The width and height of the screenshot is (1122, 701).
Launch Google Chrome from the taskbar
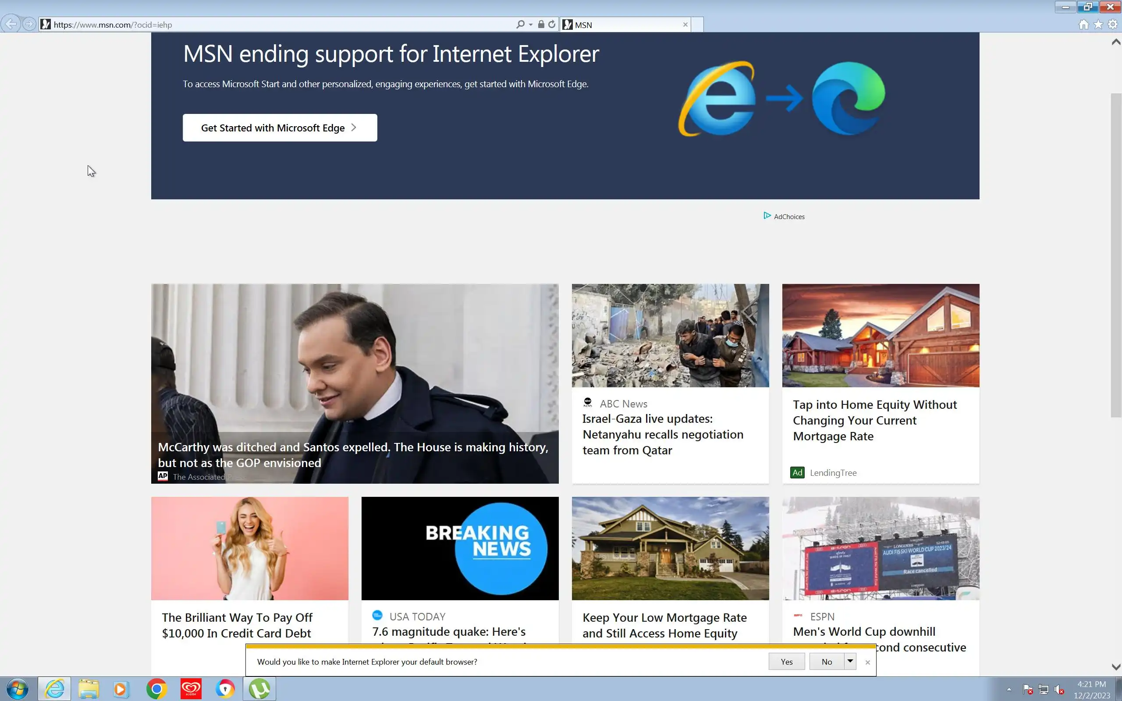point(156,689)
